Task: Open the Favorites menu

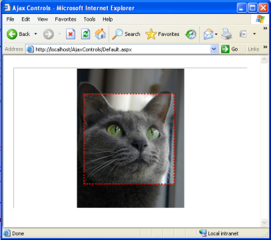Action: pos(65,19)
